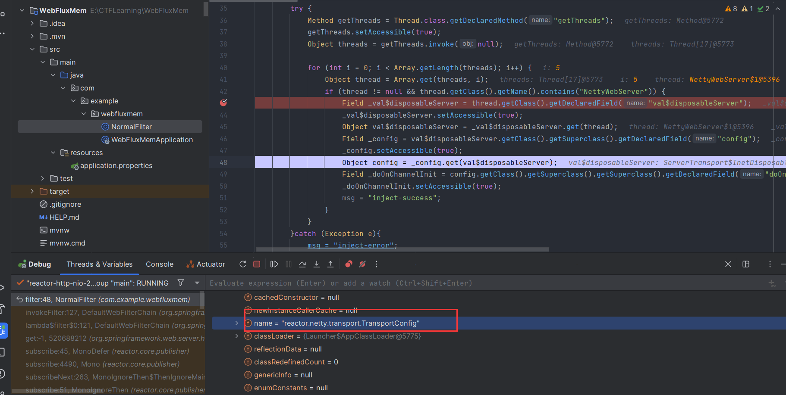
Task: Click the Pause Program icon
Action: tap(289, 264)
